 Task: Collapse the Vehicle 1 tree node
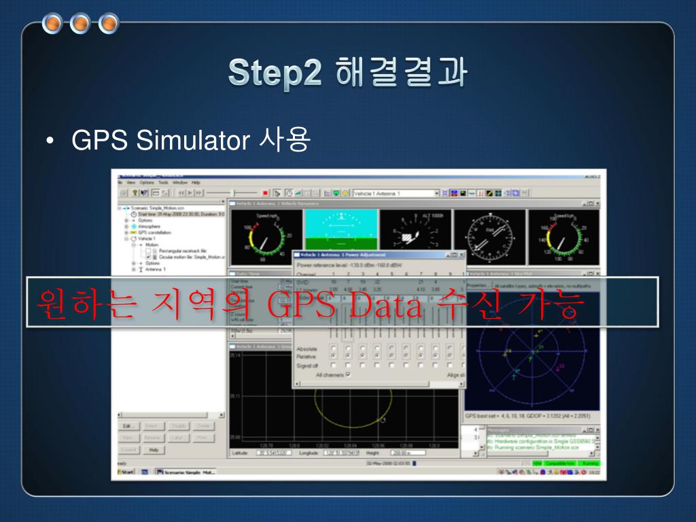tap(126, 239)
